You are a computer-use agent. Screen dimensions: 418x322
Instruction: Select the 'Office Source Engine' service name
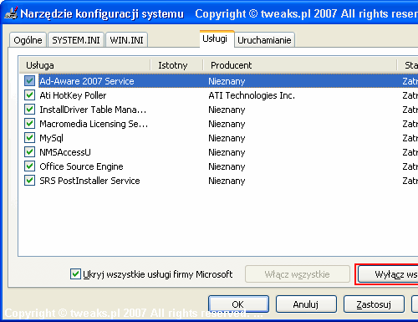[81, 166]
